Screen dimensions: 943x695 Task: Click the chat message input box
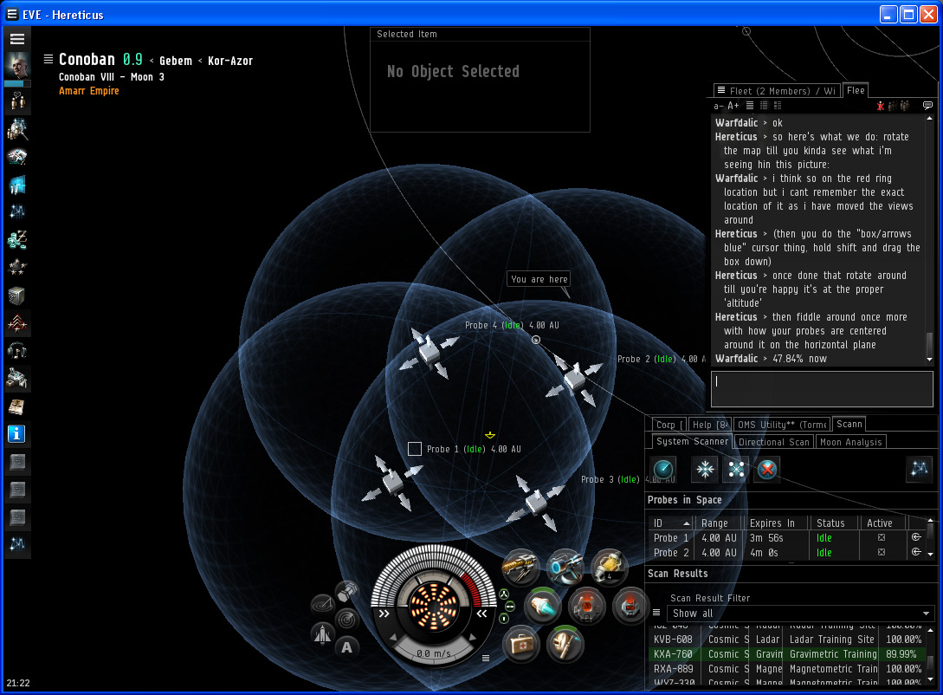tap(822, 389)
